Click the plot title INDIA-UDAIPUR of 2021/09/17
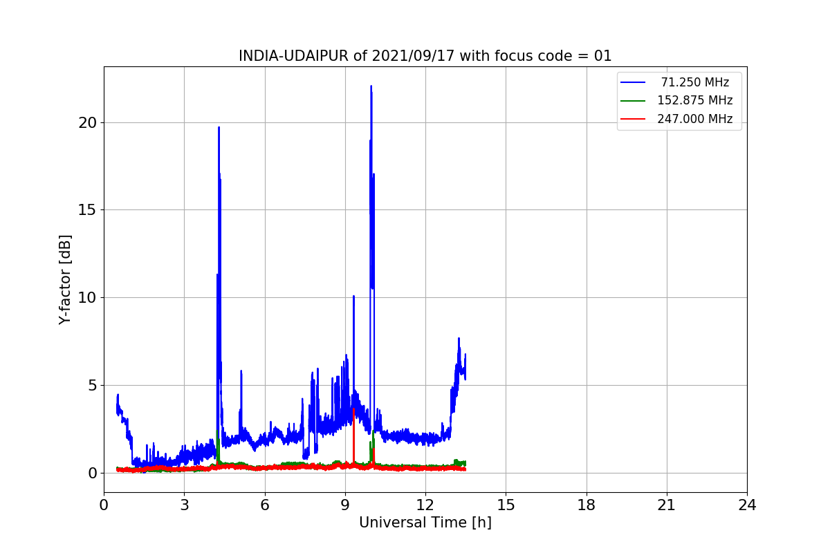The image size is (830, 553). 425,56
